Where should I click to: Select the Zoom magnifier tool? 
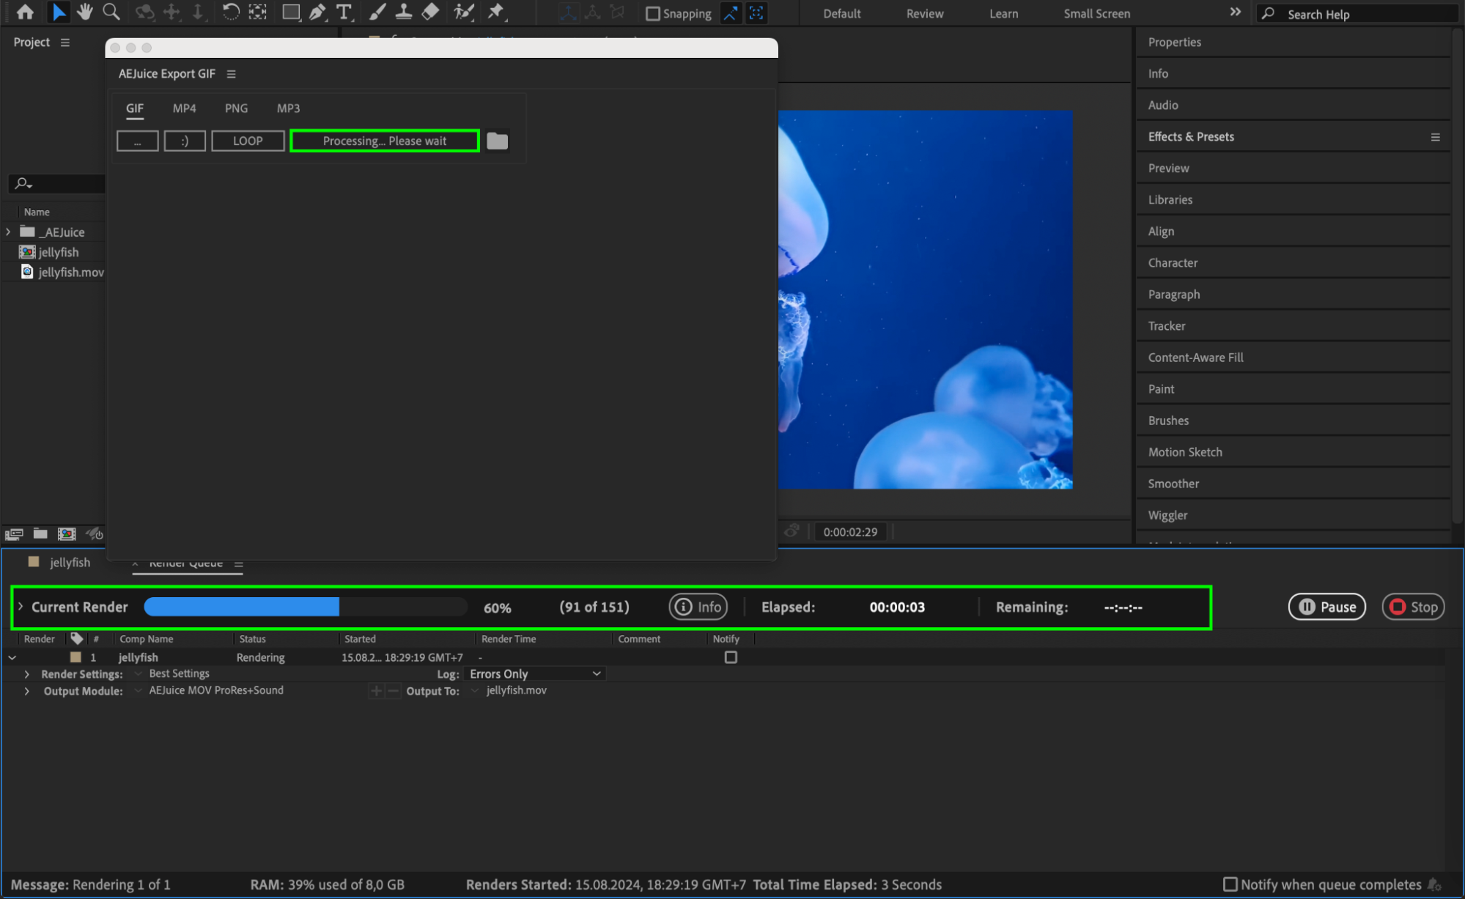click(111, 12)
